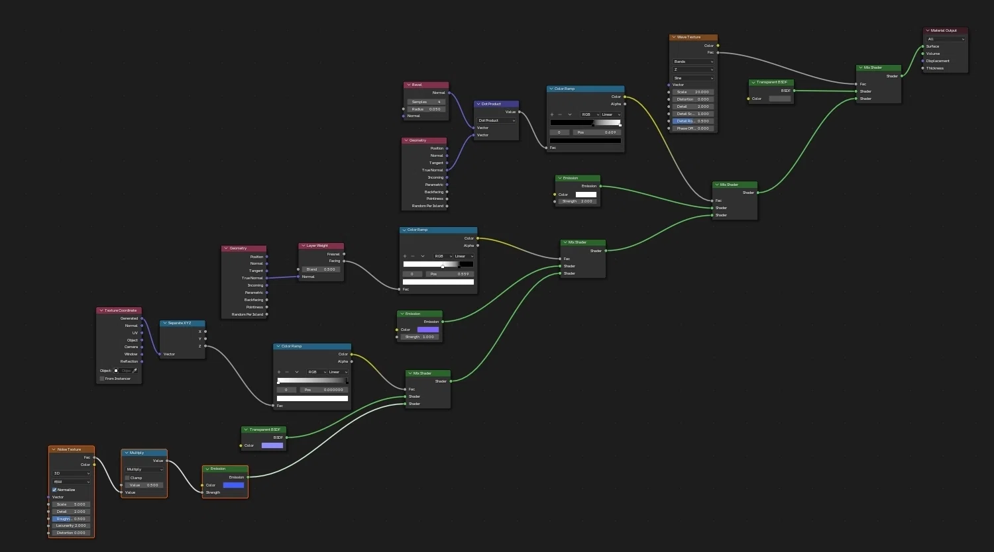The height and width of the screenshot is (552, 994).
Task: Enable the From Instancer checkbox
Action: tap(102, 379)
